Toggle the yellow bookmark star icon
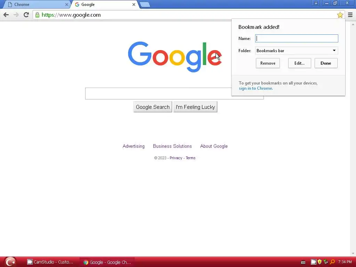This screenshot has width=356, height=267. coord(340,15)
